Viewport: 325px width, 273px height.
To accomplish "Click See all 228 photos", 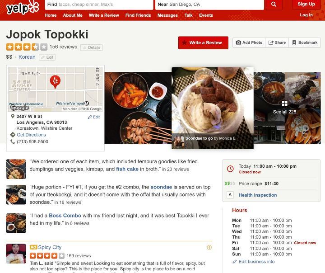I will pyautogui.click(x=284, y=112).
